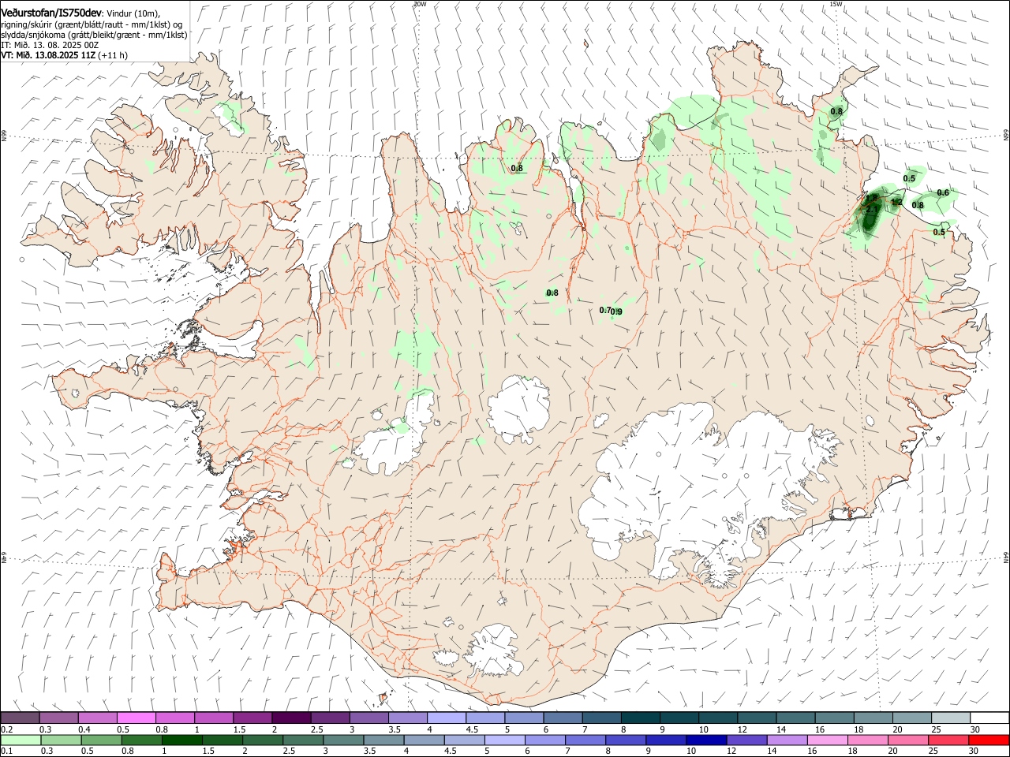Viewport: 1010px width, 757px height.
Task: Click the 'VT: Mið. 13.08.2025 11Z (+11 h)' line
Action: tap(64, 55)
